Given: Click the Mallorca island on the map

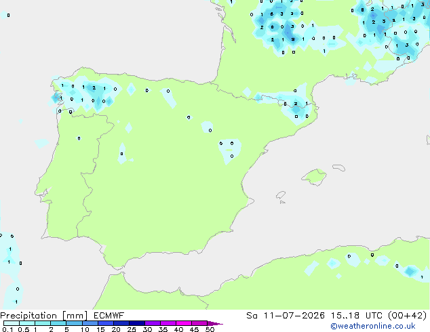Looking at the screenshot, I should tap(314, 178).
